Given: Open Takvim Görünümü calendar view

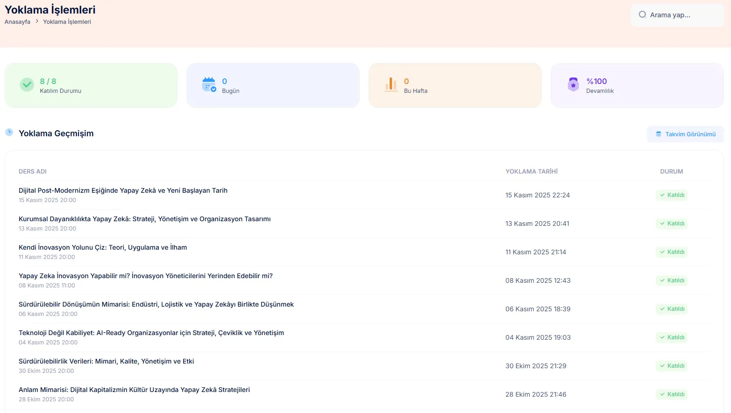Looking at the screenshot, I should point(685,134).
